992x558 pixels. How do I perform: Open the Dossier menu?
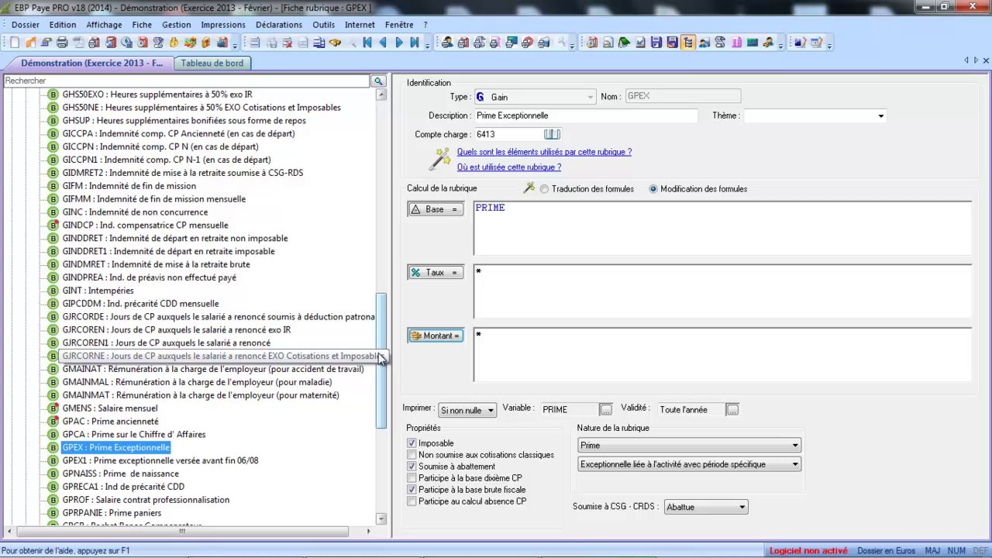(x=26, y=25)
